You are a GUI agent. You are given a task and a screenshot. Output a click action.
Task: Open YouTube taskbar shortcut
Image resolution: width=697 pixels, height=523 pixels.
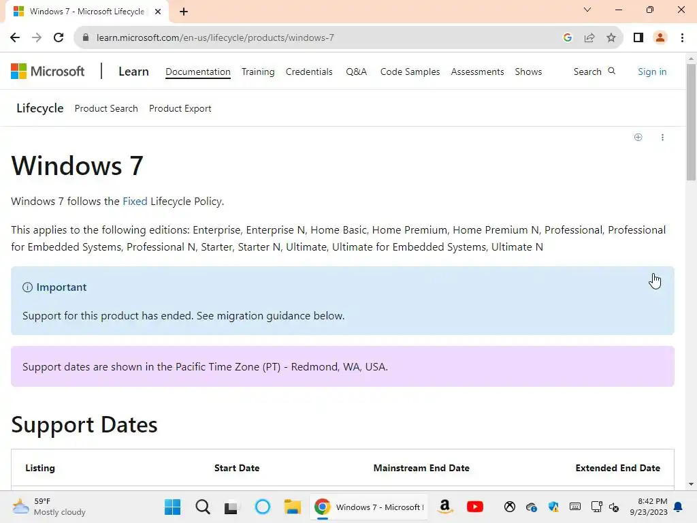tap(475, 507)
